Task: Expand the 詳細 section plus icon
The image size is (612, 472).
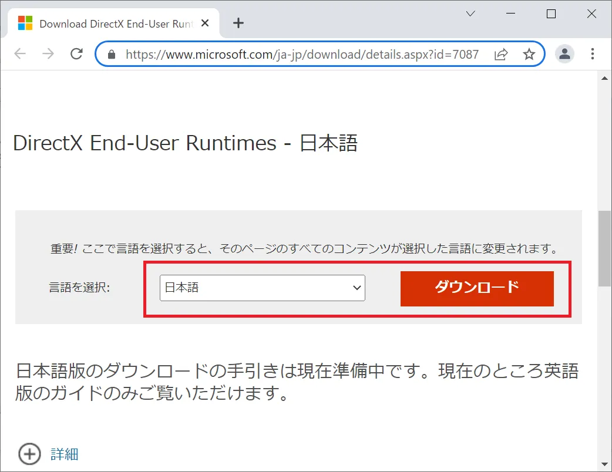Action: pyautogui.click(x=30, y=454)
